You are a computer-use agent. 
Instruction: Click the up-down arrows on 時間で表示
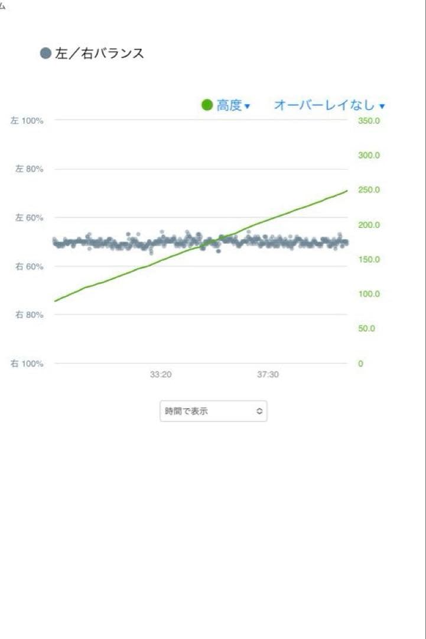[x=259, y=411]
